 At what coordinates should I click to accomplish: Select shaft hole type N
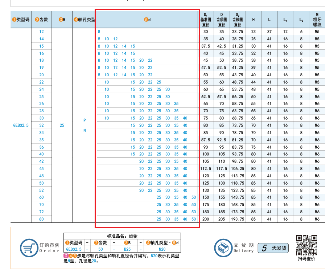(x=84, y=130)
